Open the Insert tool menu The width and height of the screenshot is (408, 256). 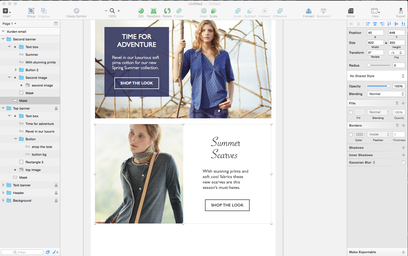click(x=7, y=11)
